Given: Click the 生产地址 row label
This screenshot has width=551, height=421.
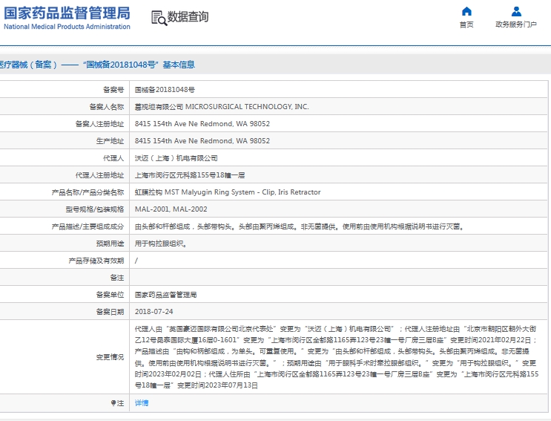Looking at the screenshot, I should 110,140.
